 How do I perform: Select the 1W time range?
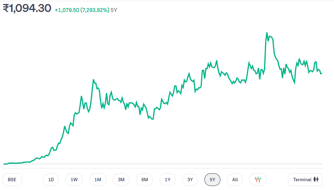click(x=74, y=180)
